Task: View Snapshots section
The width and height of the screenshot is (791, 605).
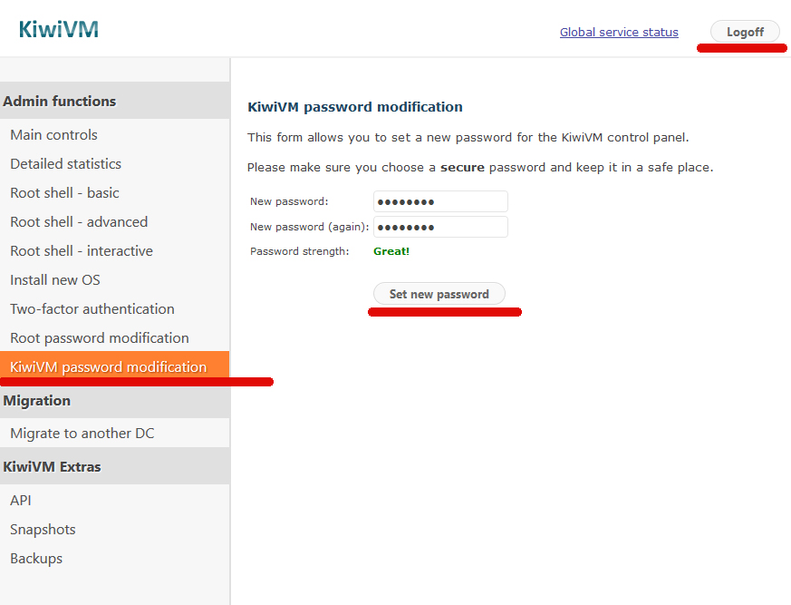Action: click(43, 530)
